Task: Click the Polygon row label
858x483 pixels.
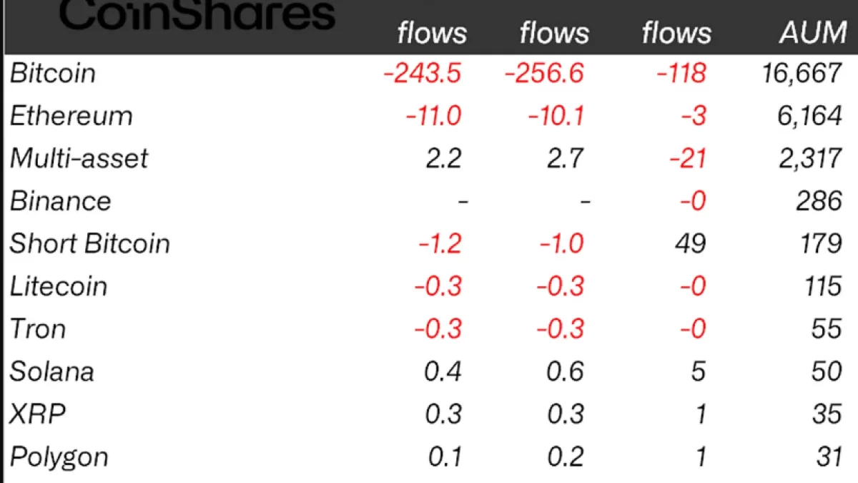Action: [59, 457]
